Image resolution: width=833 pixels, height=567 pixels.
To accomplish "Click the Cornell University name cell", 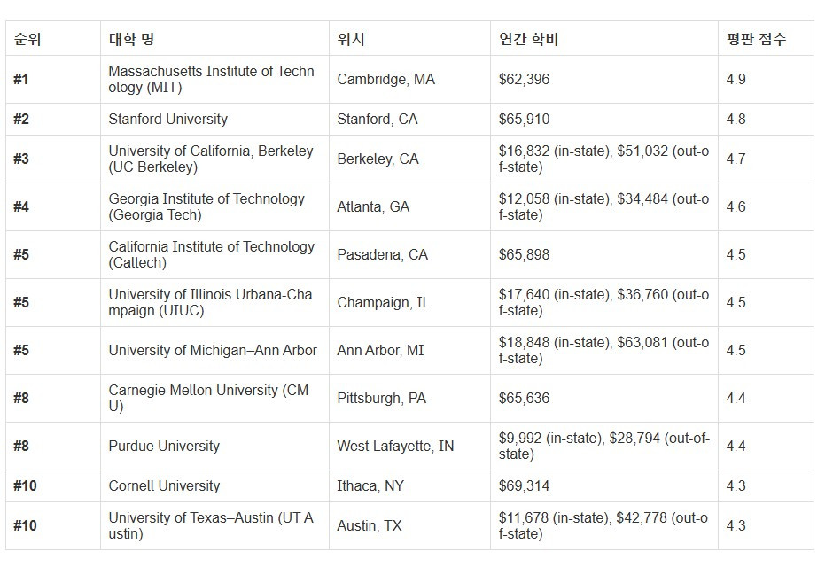I will pyautogui.click(x=164, y=485).
